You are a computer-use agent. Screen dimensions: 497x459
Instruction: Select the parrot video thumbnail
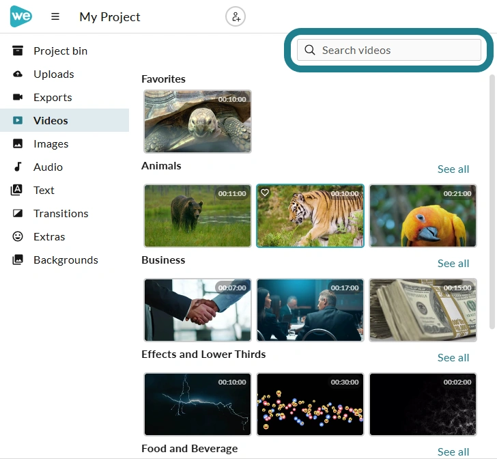coord(423,216)
